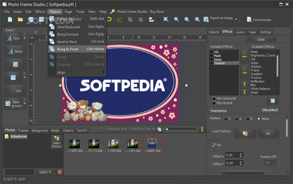Click the bottom alignment toolbar icon
The width and height of the screenshot is (293, 184).
pos(151,19)
